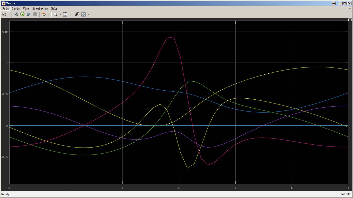Click the green curve's peak
This screenshot has height=198, width=353.
(x=194, y=81)
